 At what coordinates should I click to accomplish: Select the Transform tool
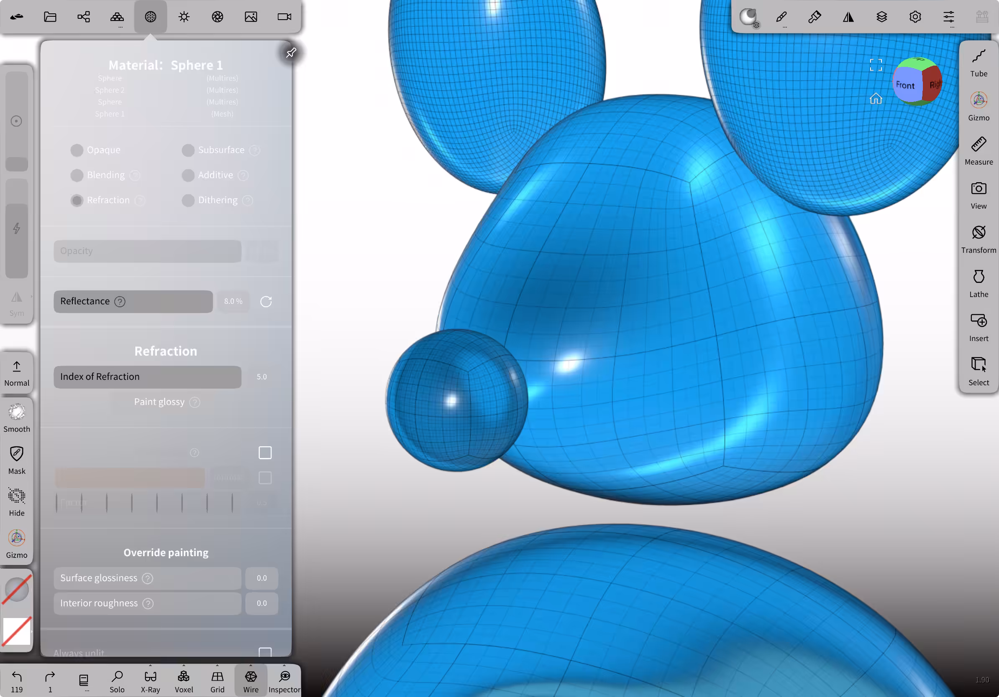(x=979, y=240)
